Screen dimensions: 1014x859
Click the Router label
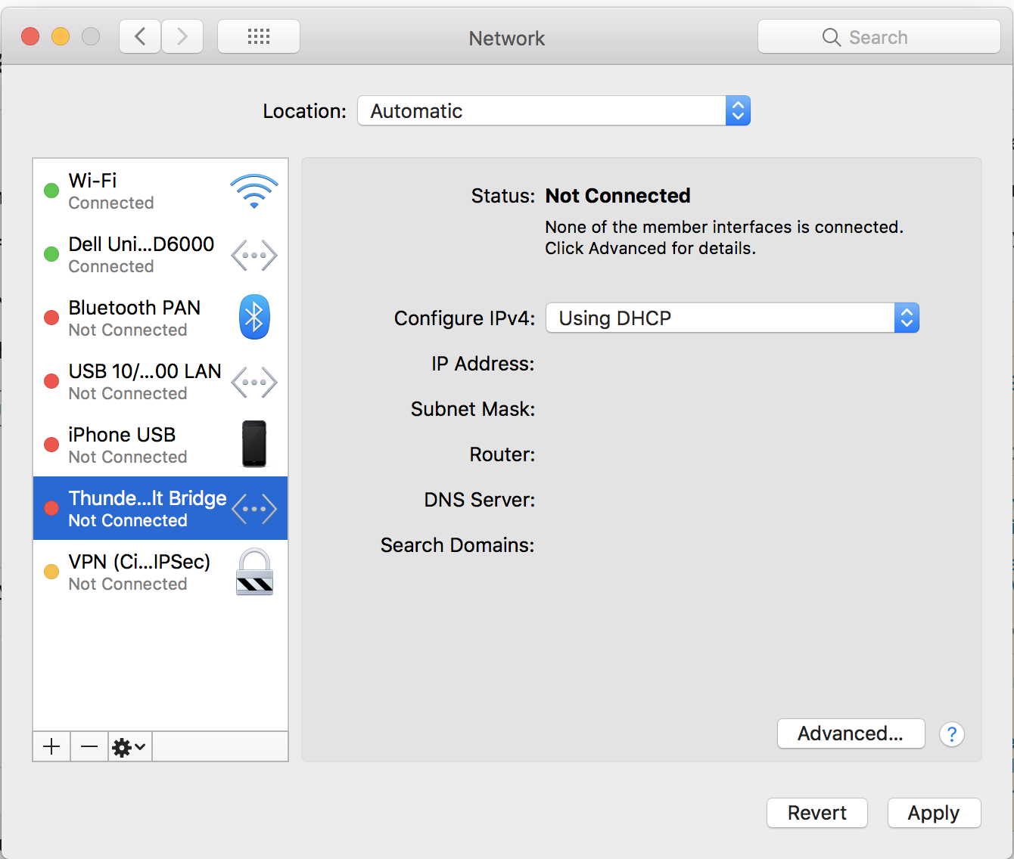(502, 454)
